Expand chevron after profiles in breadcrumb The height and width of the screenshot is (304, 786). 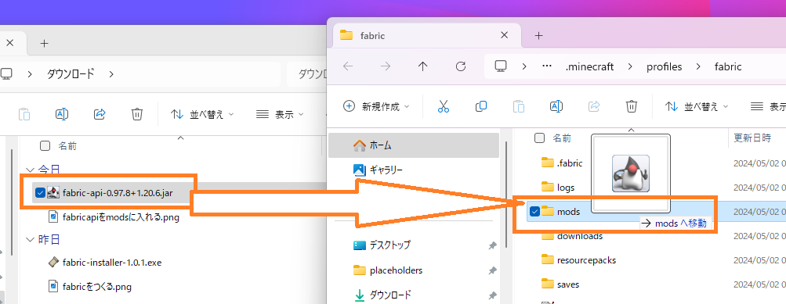click(699, 66)
